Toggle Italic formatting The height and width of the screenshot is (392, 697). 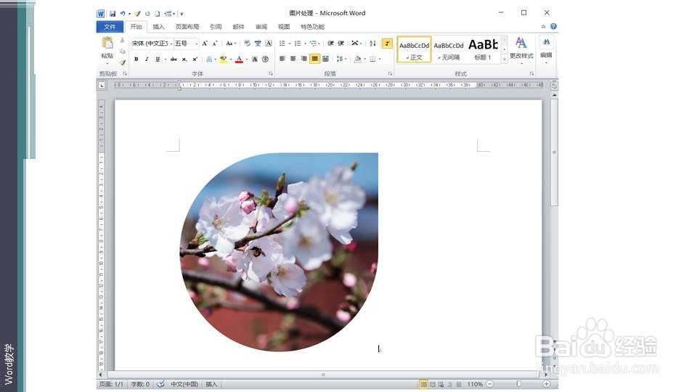pyautogui.click(x=147, y=59)
